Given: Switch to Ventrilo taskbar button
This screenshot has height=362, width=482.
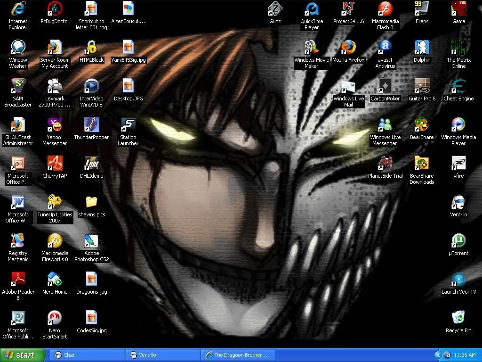Looking at the screenshot, I should (x=162, y=355).
